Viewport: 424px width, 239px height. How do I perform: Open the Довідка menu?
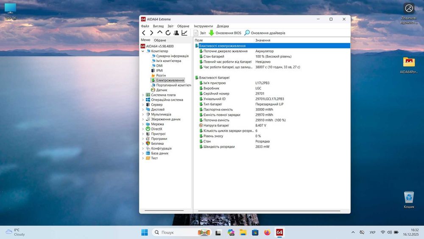pos(223,26)
